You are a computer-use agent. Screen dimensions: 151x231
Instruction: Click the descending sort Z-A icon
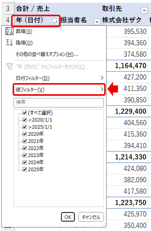coord(9,43)
